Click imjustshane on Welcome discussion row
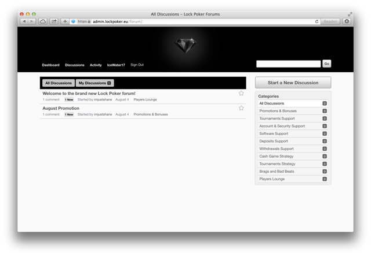 pos(103,99)
